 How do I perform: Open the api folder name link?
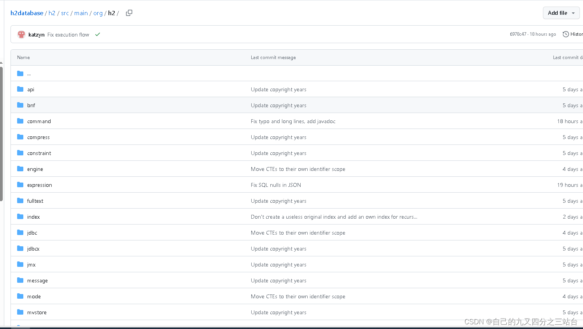tap(31, 89)
